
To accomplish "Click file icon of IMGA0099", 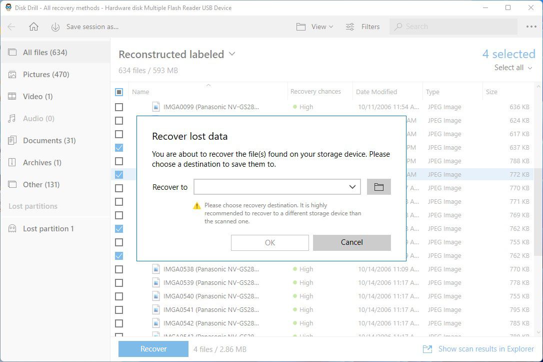I will coord(156,107).
